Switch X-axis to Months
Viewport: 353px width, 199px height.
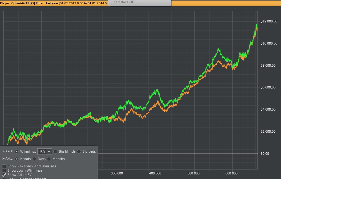[x=49, y=159]
